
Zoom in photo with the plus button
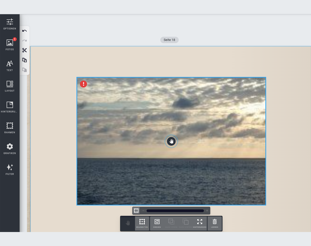[207, 211]
